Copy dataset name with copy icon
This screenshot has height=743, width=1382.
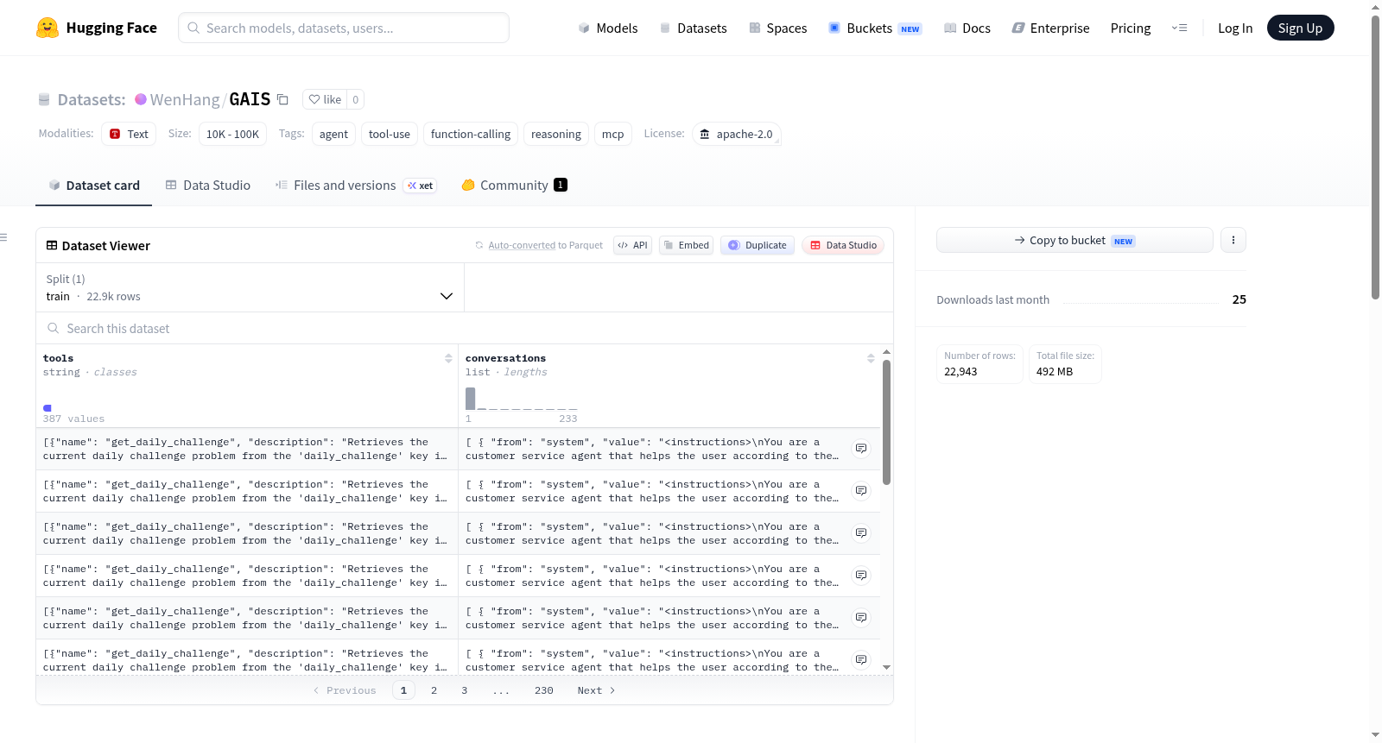[282, 99]
